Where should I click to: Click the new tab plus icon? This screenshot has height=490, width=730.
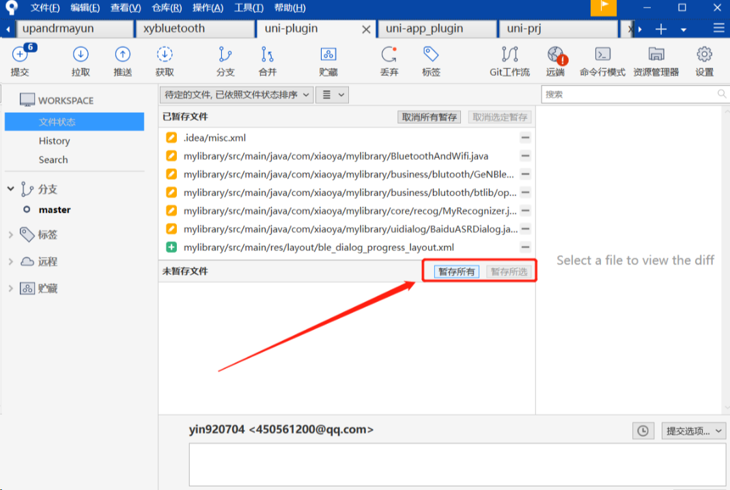[660, 29]
